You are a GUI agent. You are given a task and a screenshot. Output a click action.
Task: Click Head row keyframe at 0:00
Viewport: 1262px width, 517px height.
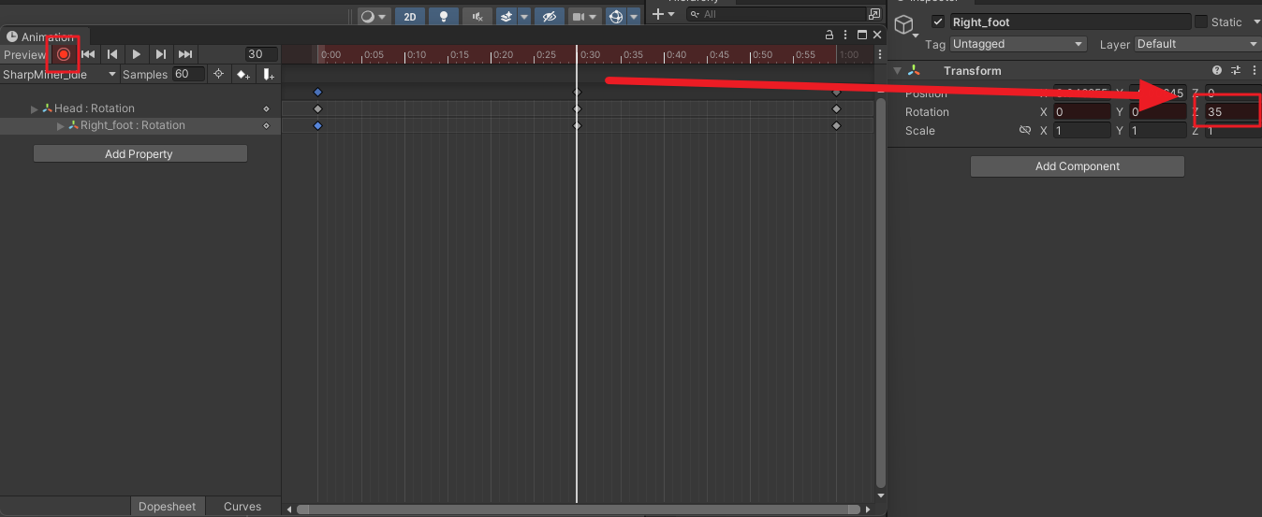click(x=317, y=108)
